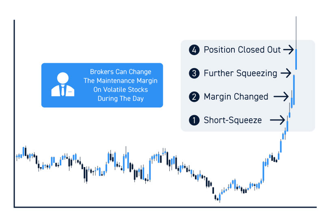Select the Further Squeezing label
The image size is (331, 221).
(x=240, y=73)
